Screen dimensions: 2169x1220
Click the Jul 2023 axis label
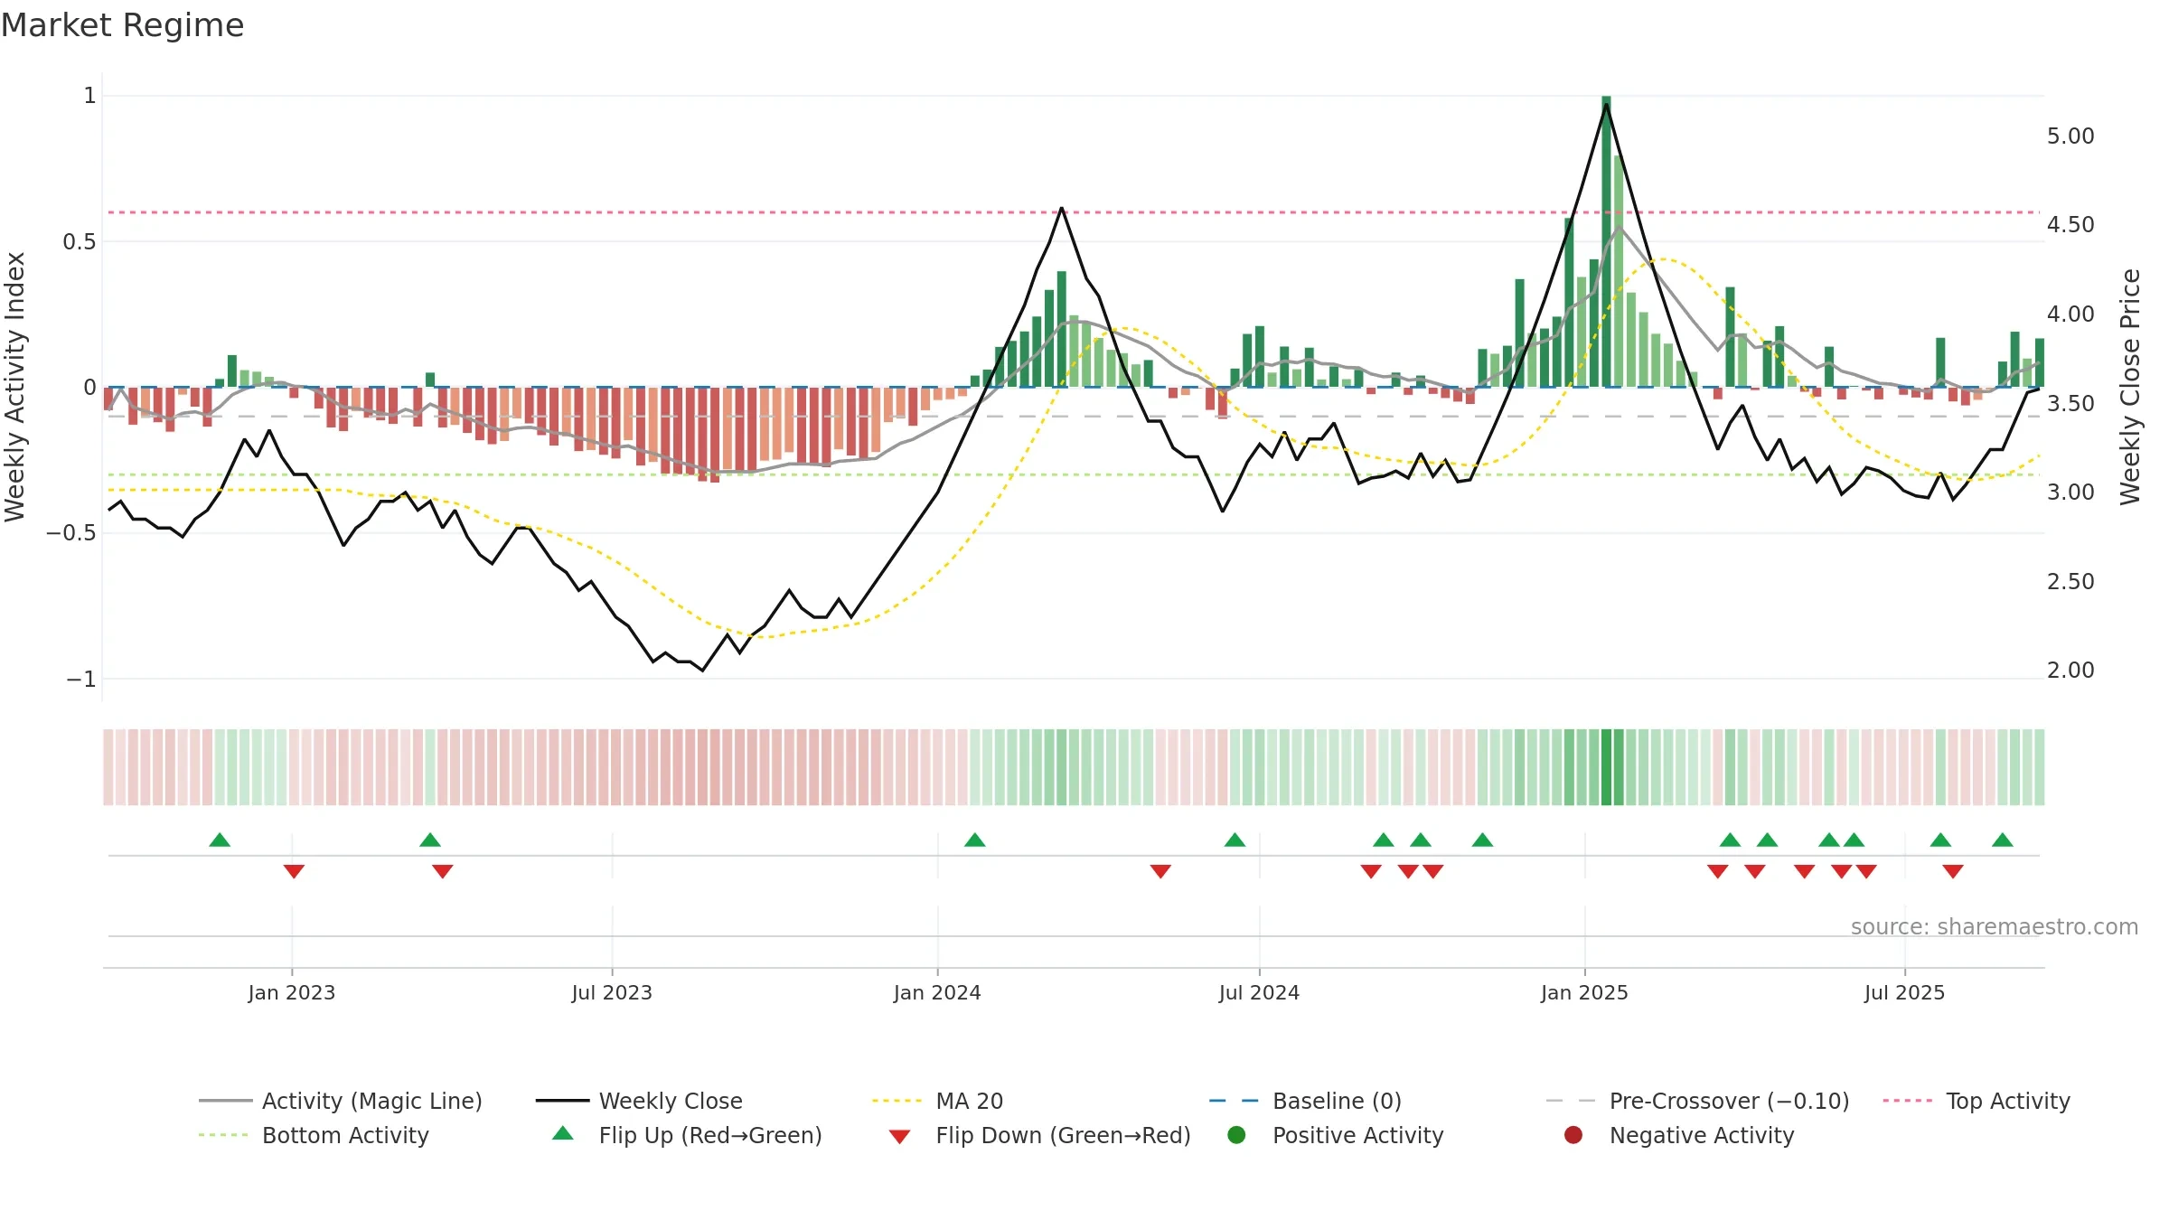point(612,992)
